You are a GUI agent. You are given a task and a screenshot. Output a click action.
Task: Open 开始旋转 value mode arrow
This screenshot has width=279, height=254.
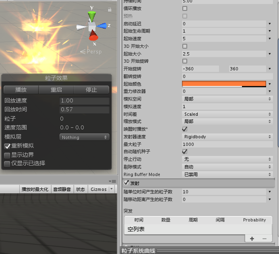(x=270, y=69)
